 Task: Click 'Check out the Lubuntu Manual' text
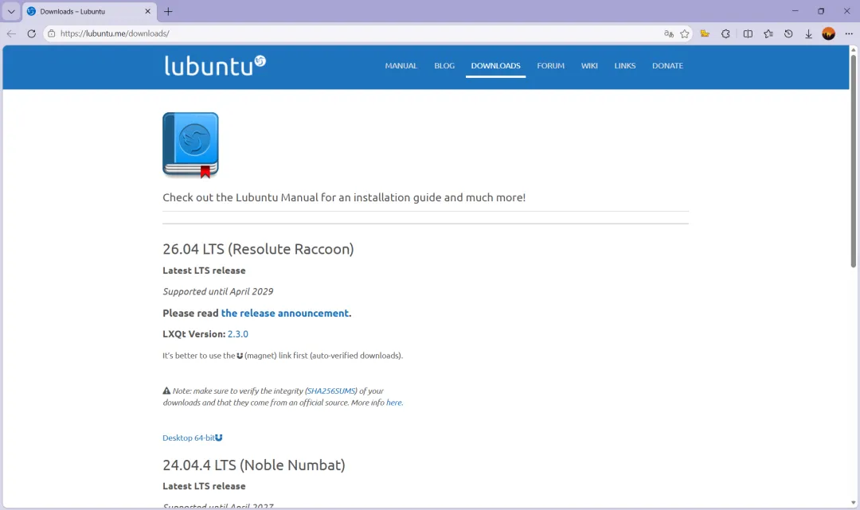coord(344,198)
